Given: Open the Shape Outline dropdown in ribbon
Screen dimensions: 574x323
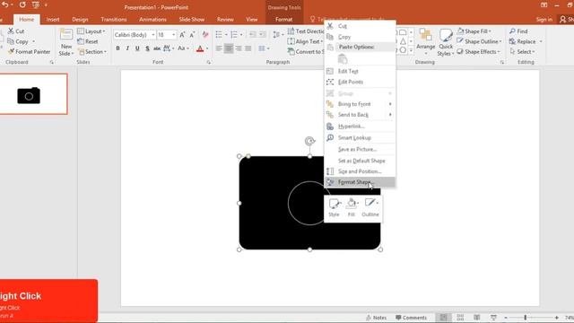Looking at the screenshot, I should [x=479, y=41].
